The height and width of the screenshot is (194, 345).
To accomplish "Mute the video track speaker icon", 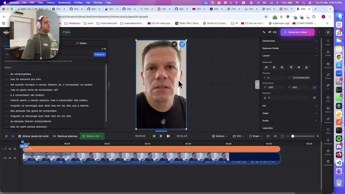I will tap(15, 158).
